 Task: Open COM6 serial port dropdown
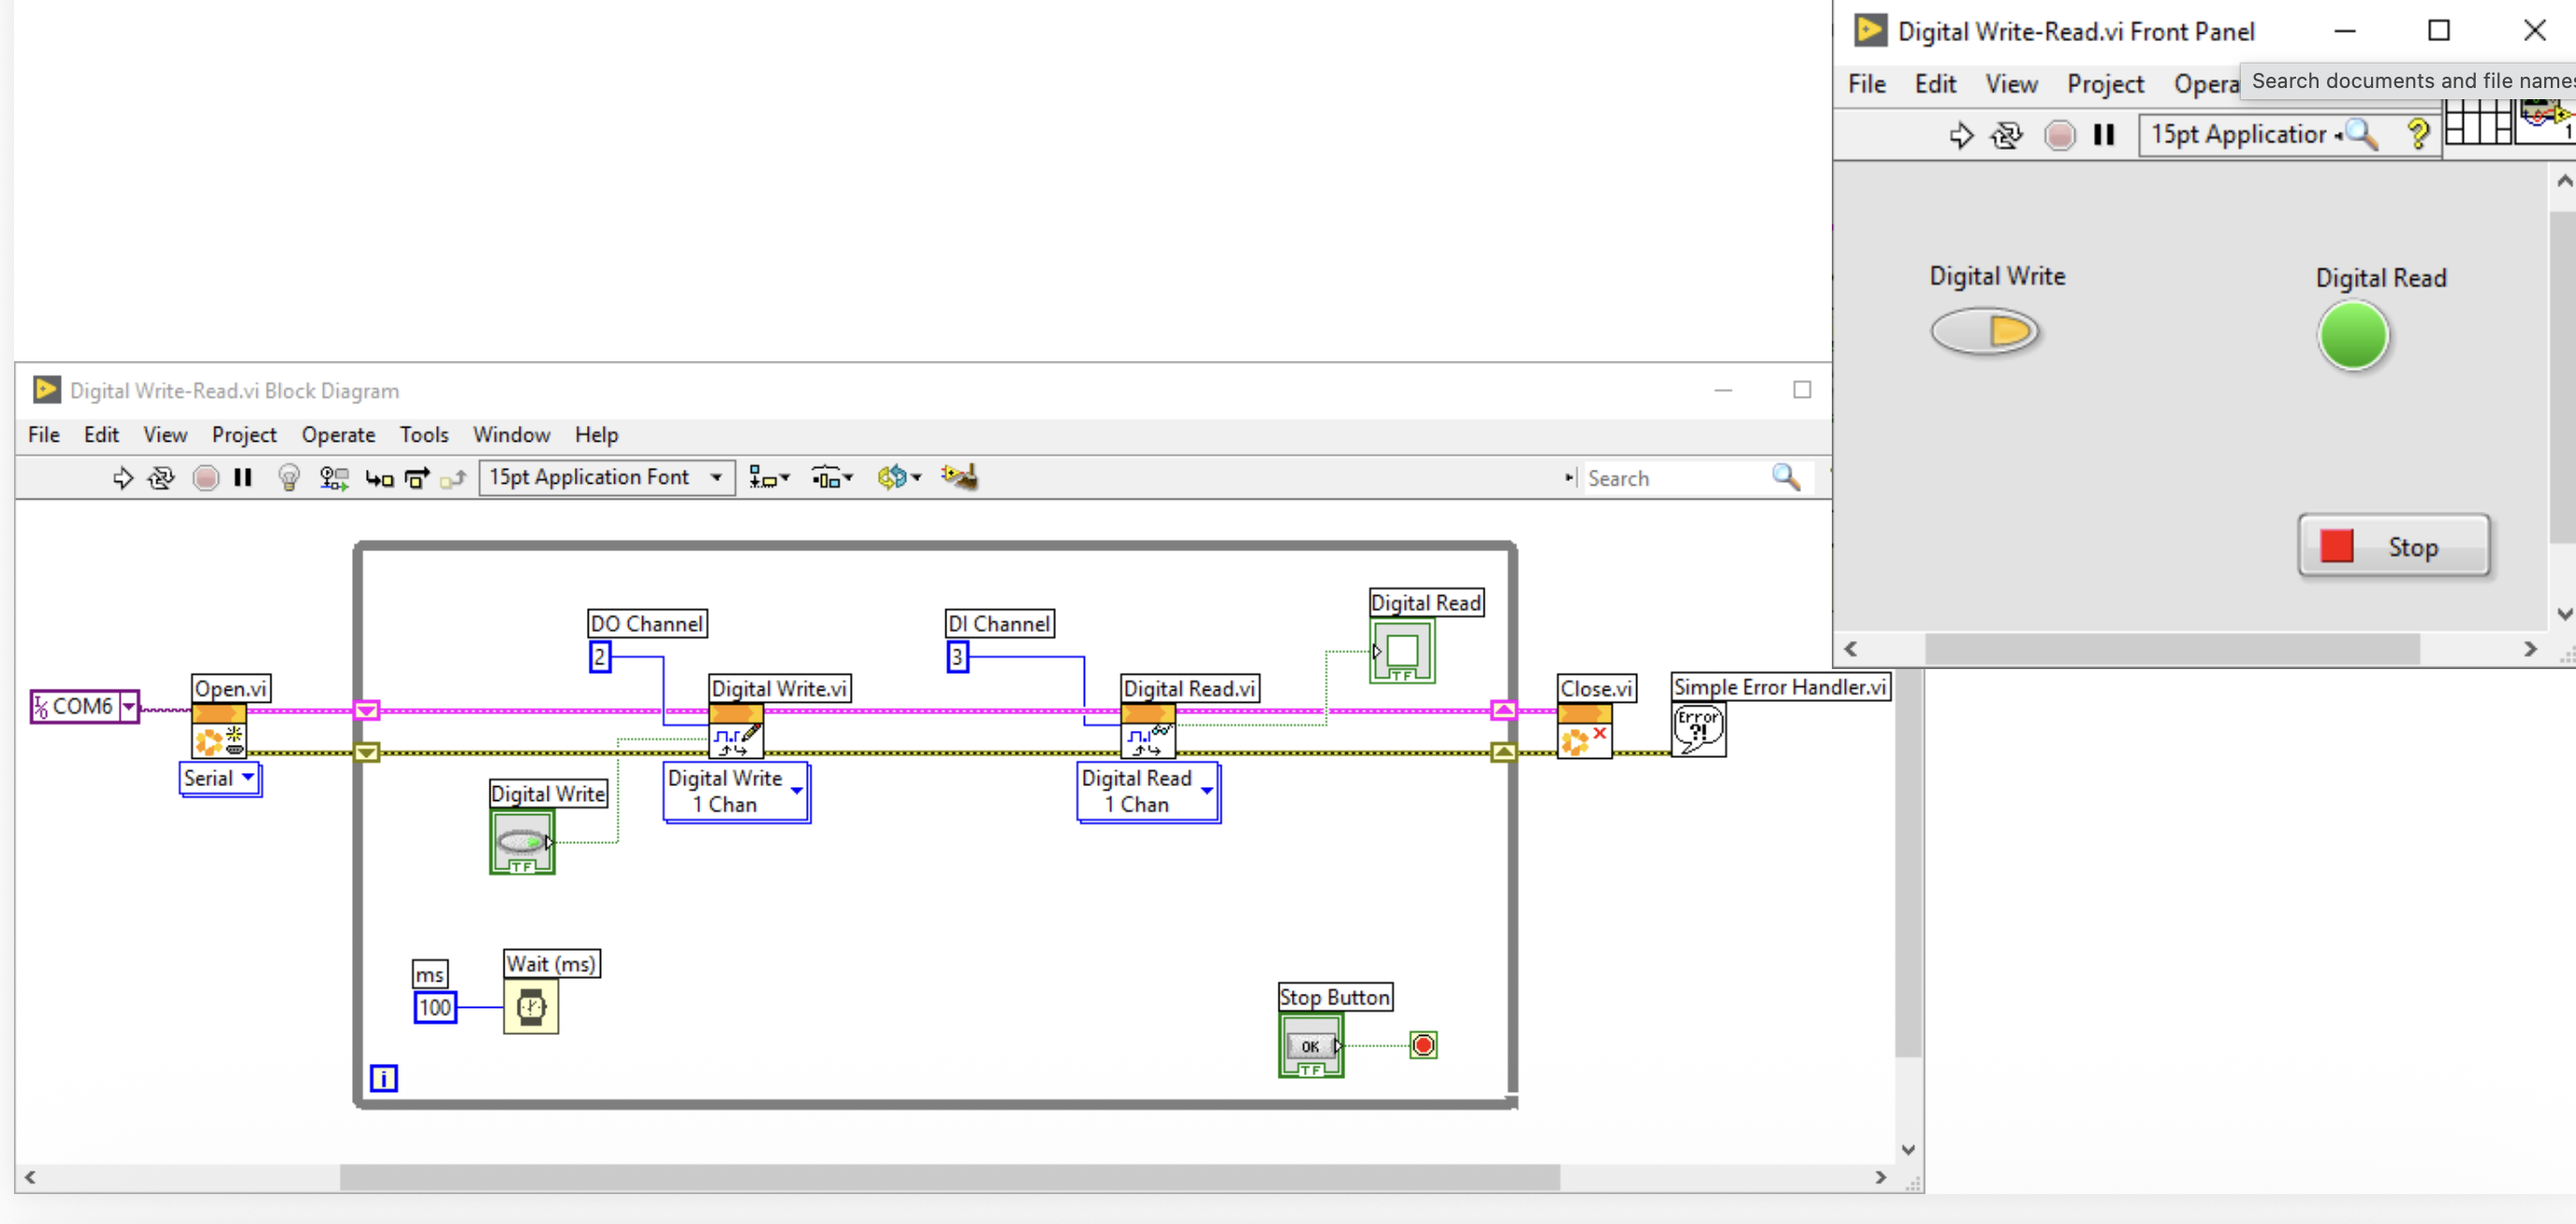pos(129,706)
